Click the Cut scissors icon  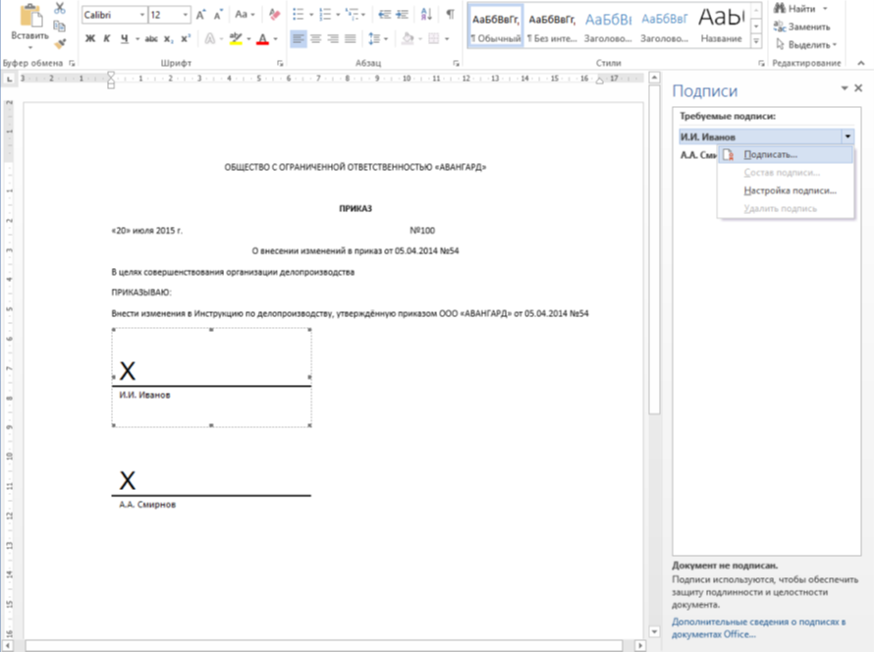(60, 8)
